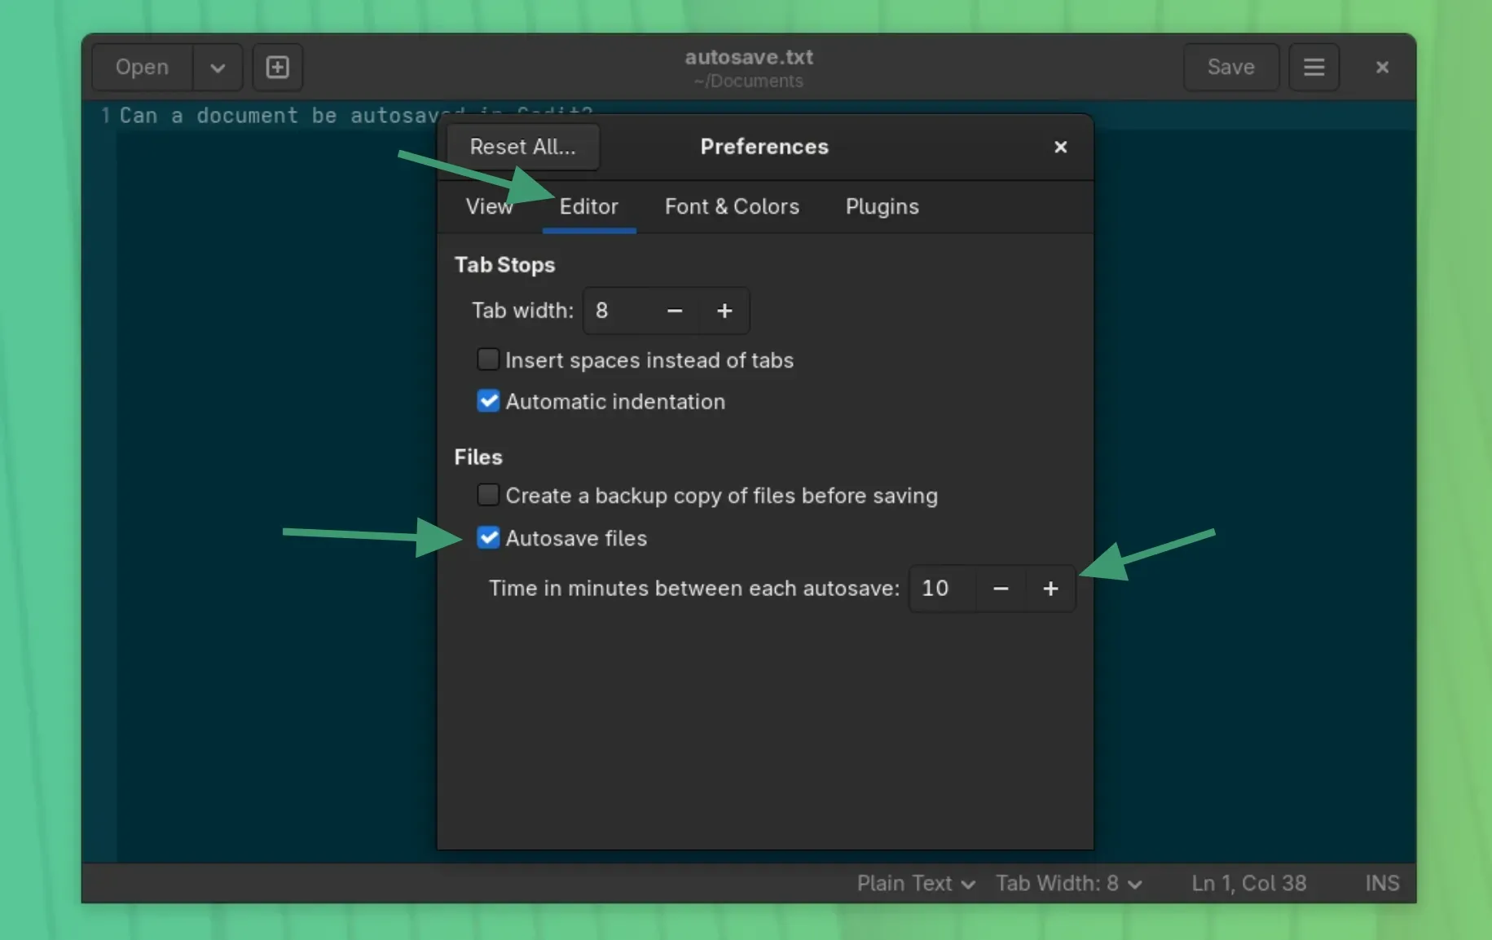
Task: Expand the Open recent files dropdown
Action: point(217,67)
